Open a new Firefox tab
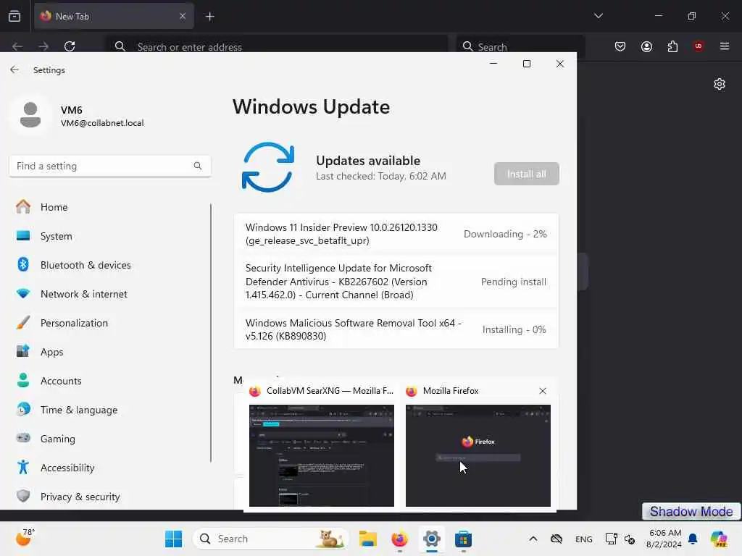The width and height of the screenshot is (742, 556). click(209, 17)
